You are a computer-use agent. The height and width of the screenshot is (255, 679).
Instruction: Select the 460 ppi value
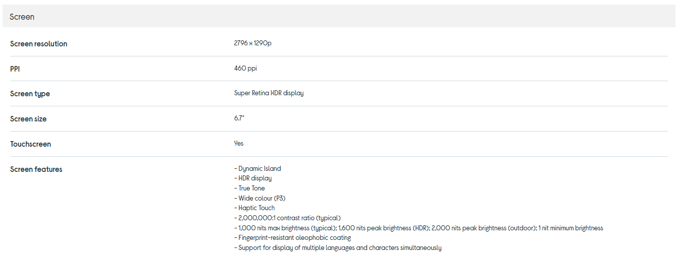pyautogui.click(x=245, y=68)
